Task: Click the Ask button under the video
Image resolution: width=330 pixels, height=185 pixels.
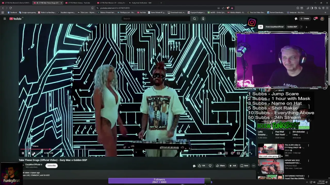Action: tap(233, 166)
